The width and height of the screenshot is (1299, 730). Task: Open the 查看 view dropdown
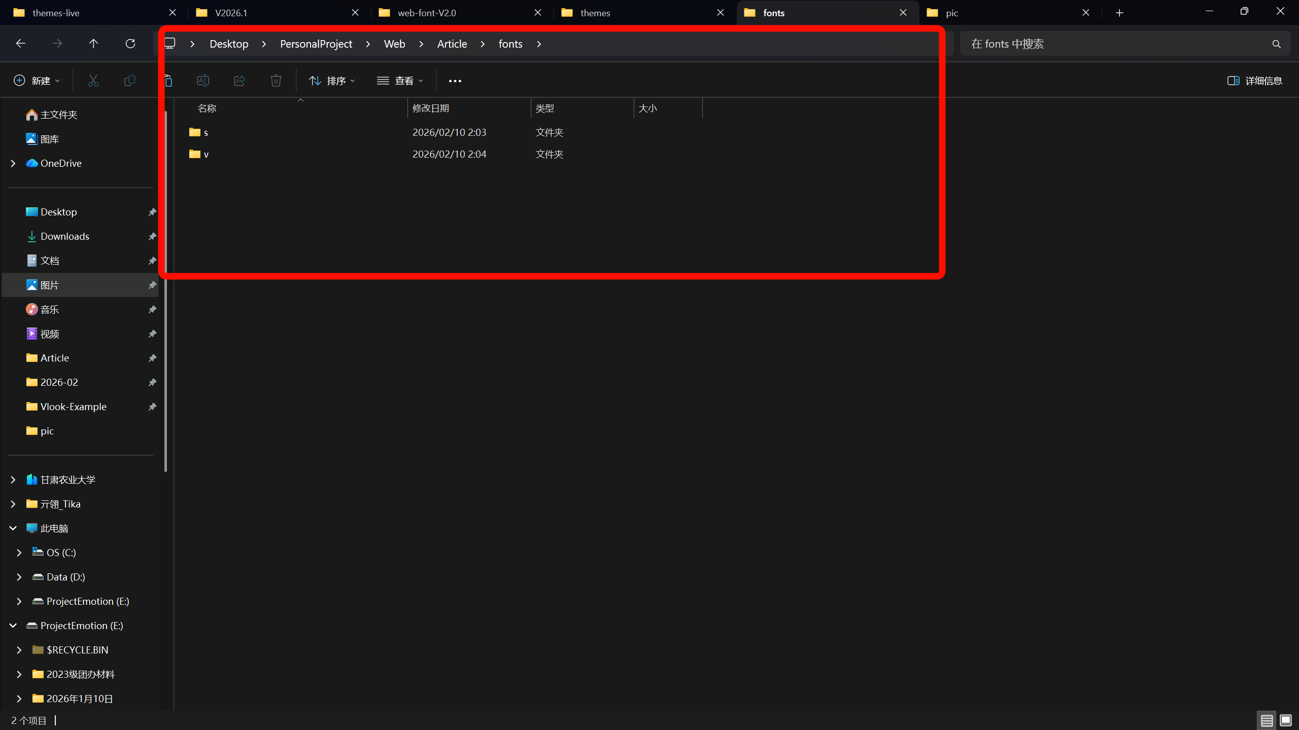[x=400, y=81]
